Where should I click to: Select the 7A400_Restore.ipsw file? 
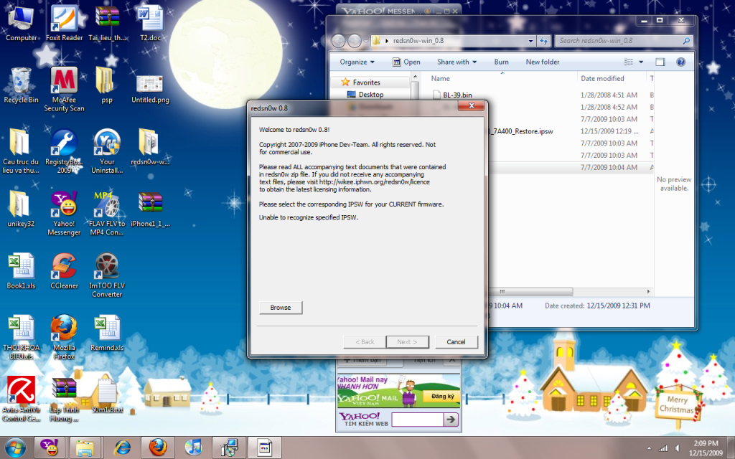[x=520, y=131]
